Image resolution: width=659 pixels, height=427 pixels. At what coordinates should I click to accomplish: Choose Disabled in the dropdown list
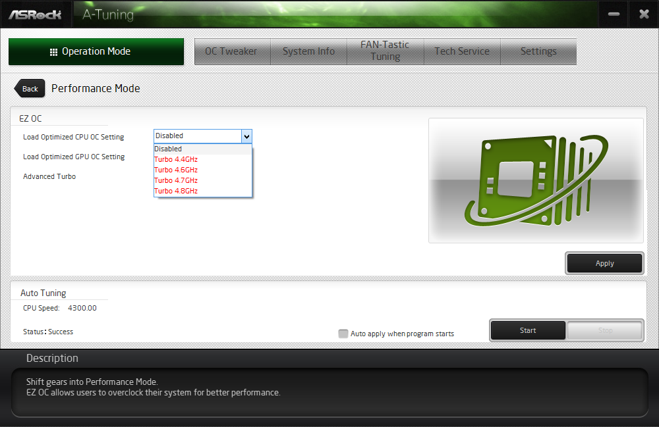[202, 149]
